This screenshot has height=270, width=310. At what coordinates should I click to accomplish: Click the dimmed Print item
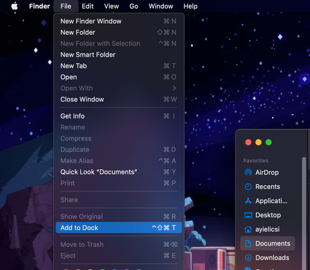[119, 183]
